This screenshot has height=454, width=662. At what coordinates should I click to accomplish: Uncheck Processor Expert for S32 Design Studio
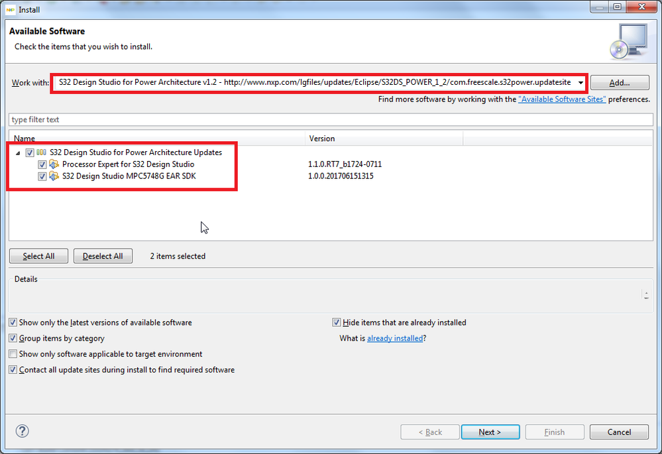pyautogui.click(x=42, y=164)
